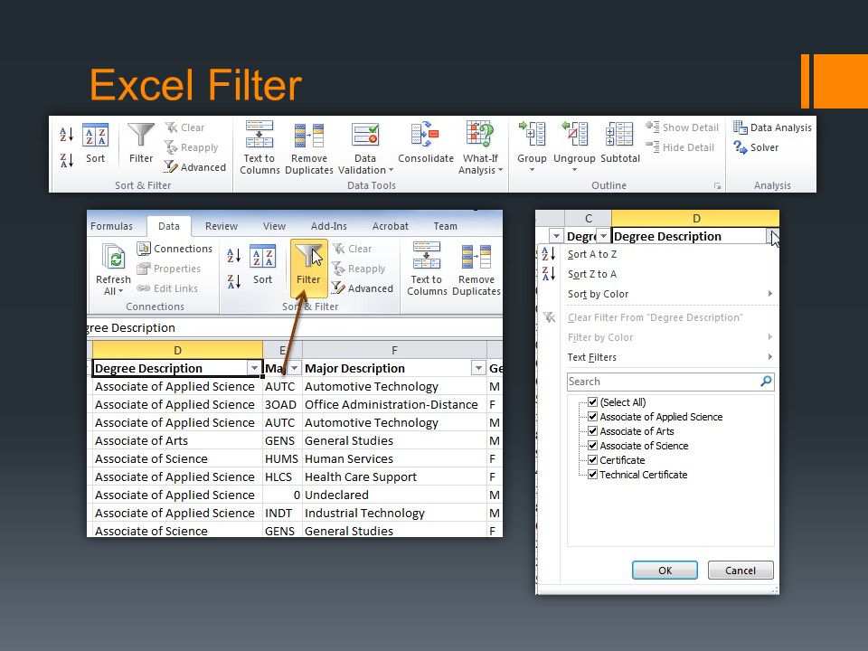Open the Acrobat tab

(390, 226)
